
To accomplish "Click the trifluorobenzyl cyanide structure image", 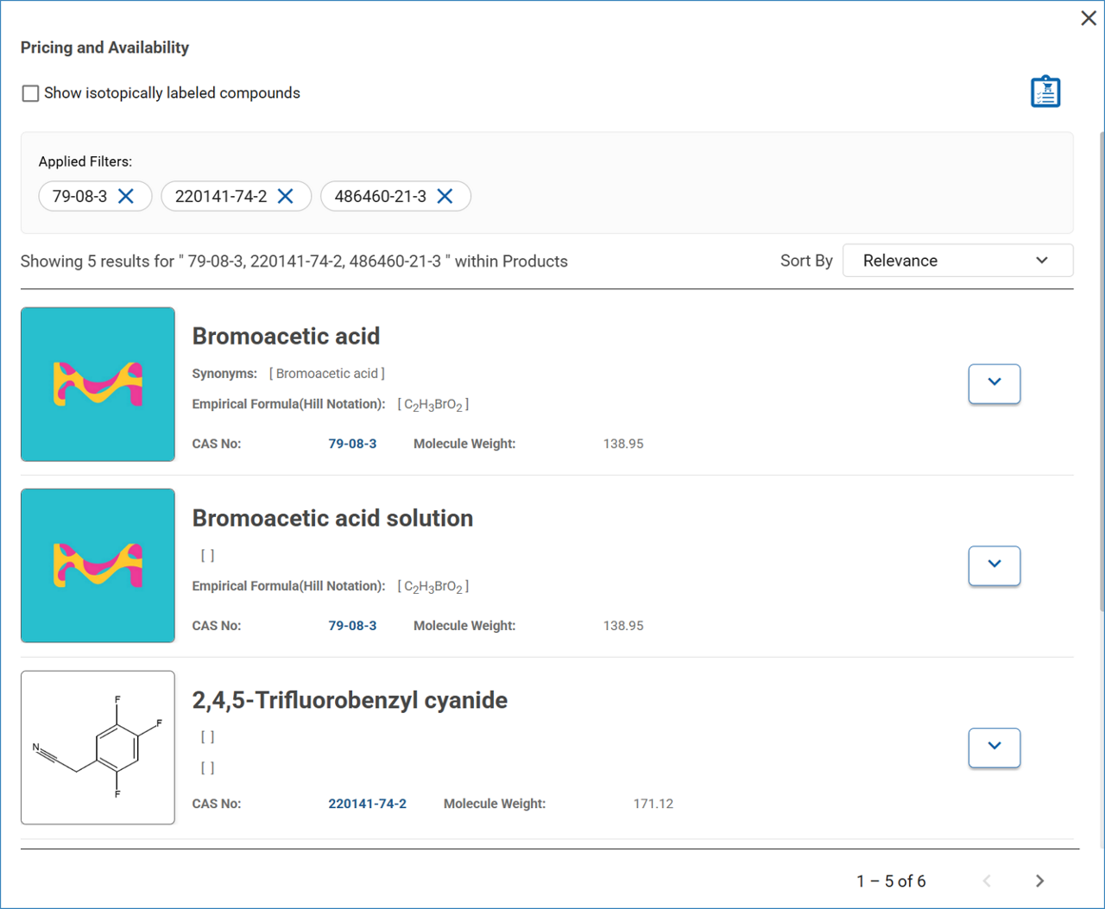I will click(98, 748).
